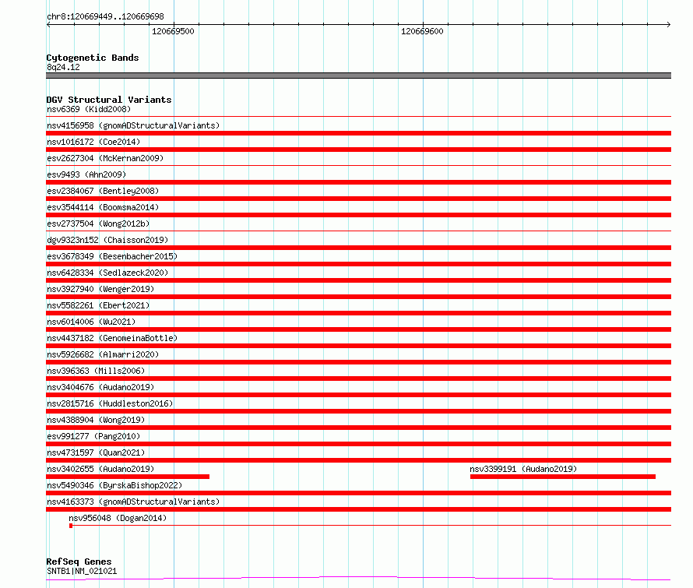The image size is (693, 588).
Task: Open esv2384067 (Bentley2008) variant
Action: point(103,191)
